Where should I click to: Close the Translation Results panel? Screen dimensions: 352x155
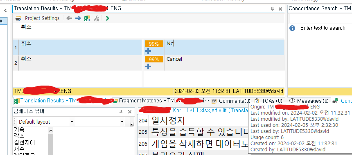tap(280, 9)
